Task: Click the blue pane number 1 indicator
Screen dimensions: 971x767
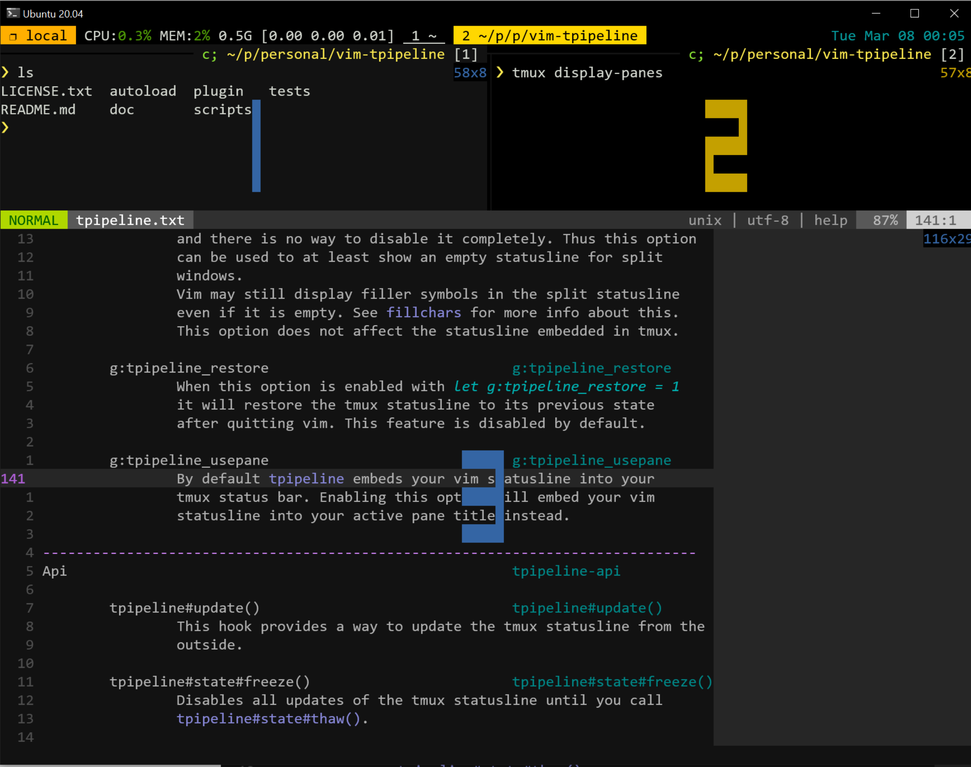Action: (x=256, y=146)
